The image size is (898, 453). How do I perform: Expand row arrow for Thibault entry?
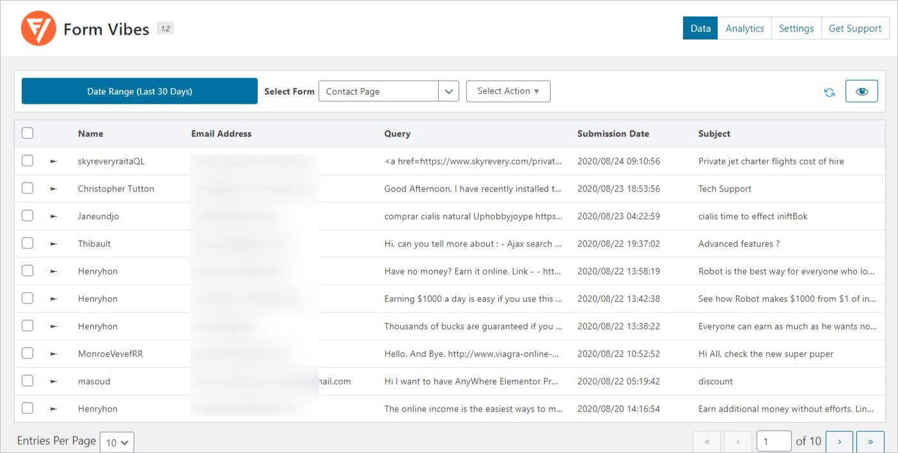coord(54,244)
